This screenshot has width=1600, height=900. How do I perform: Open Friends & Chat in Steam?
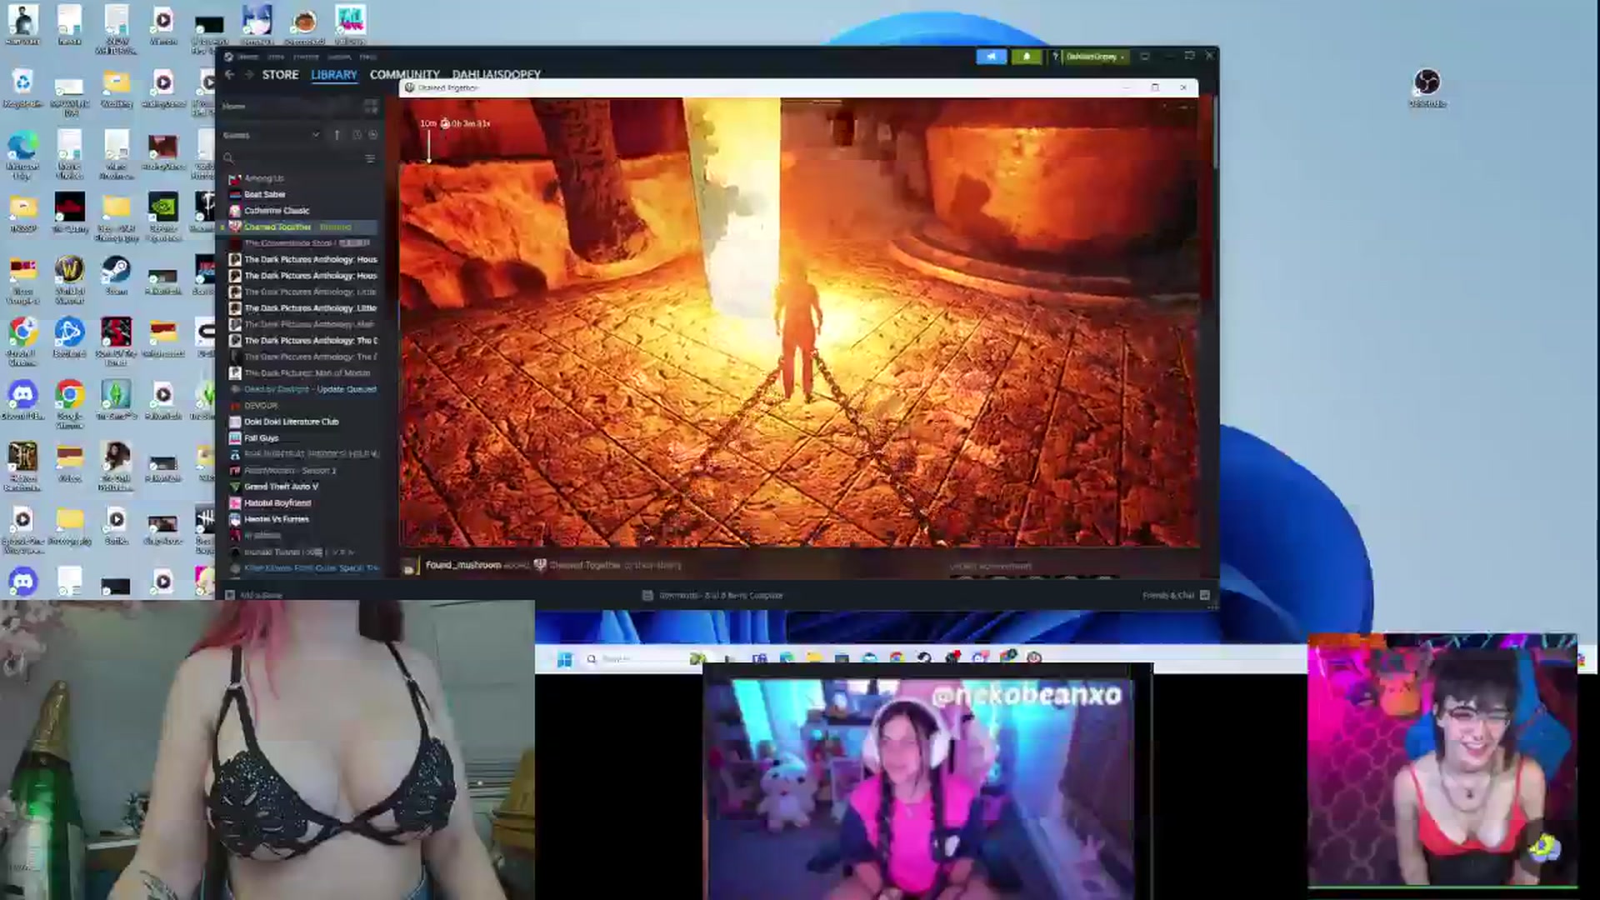point(1176,595)
